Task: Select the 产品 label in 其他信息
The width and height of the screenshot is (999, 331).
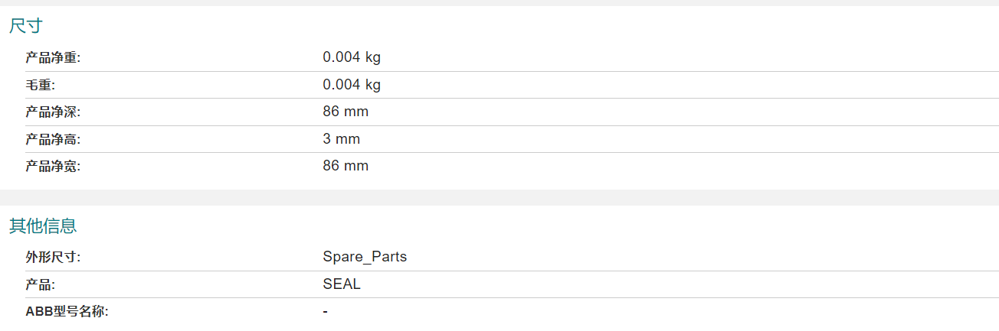Action: (x=41, y=284)
